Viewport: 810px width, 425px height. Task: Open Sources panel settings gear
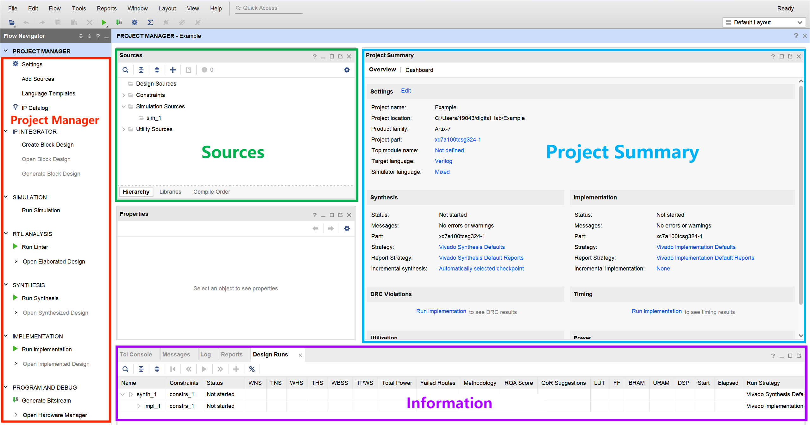pyautogui.click(x=347, y=70)
